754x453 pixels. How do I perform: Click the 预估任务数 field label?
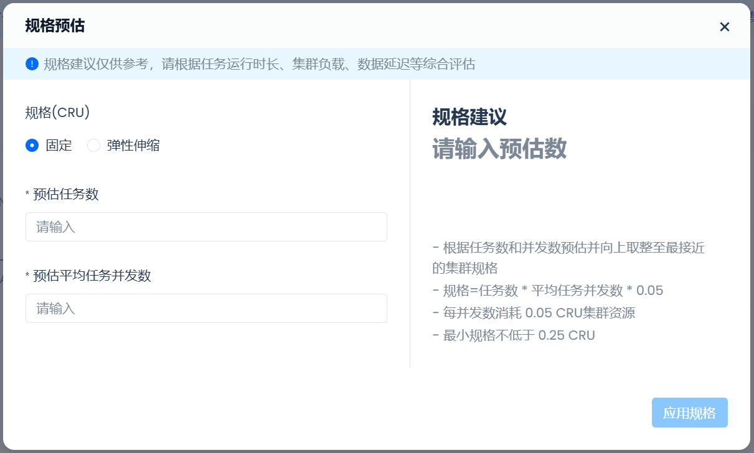point(65,195)
